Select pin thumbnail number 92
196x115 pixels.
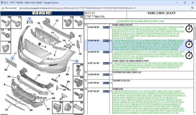click(x=78, y=107)
